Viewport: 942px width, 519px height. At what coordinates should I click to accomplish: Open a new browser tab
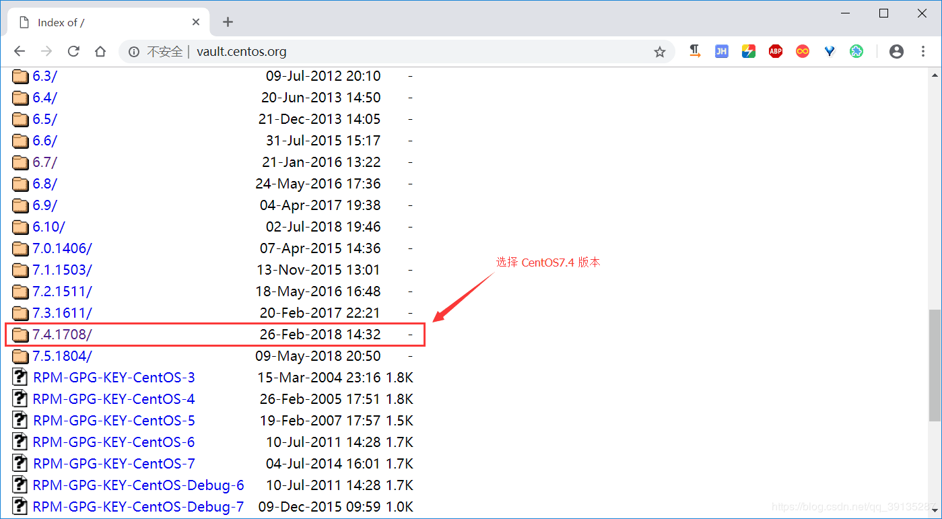pyautogui.click(x=228, y=22)
